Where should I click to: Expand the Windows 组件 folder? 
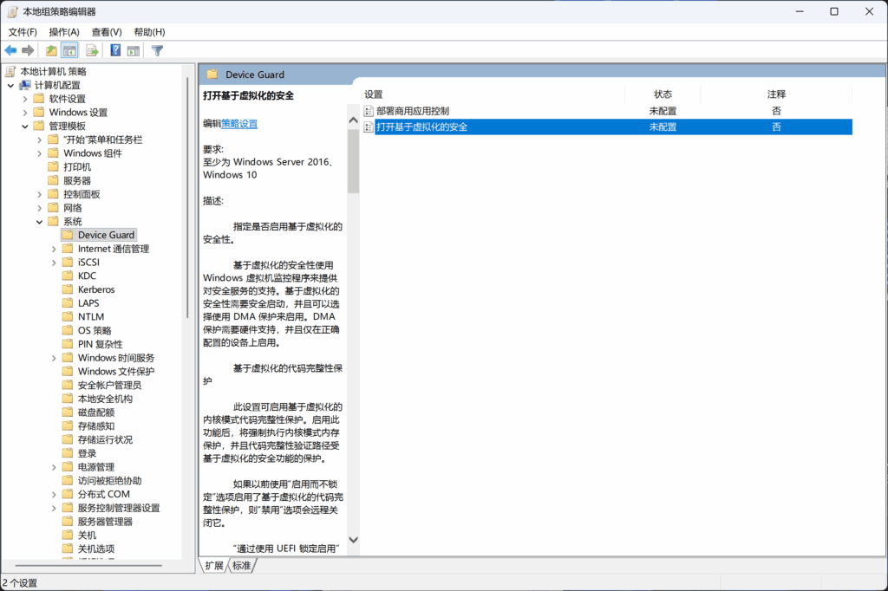[x=40, y=153]
